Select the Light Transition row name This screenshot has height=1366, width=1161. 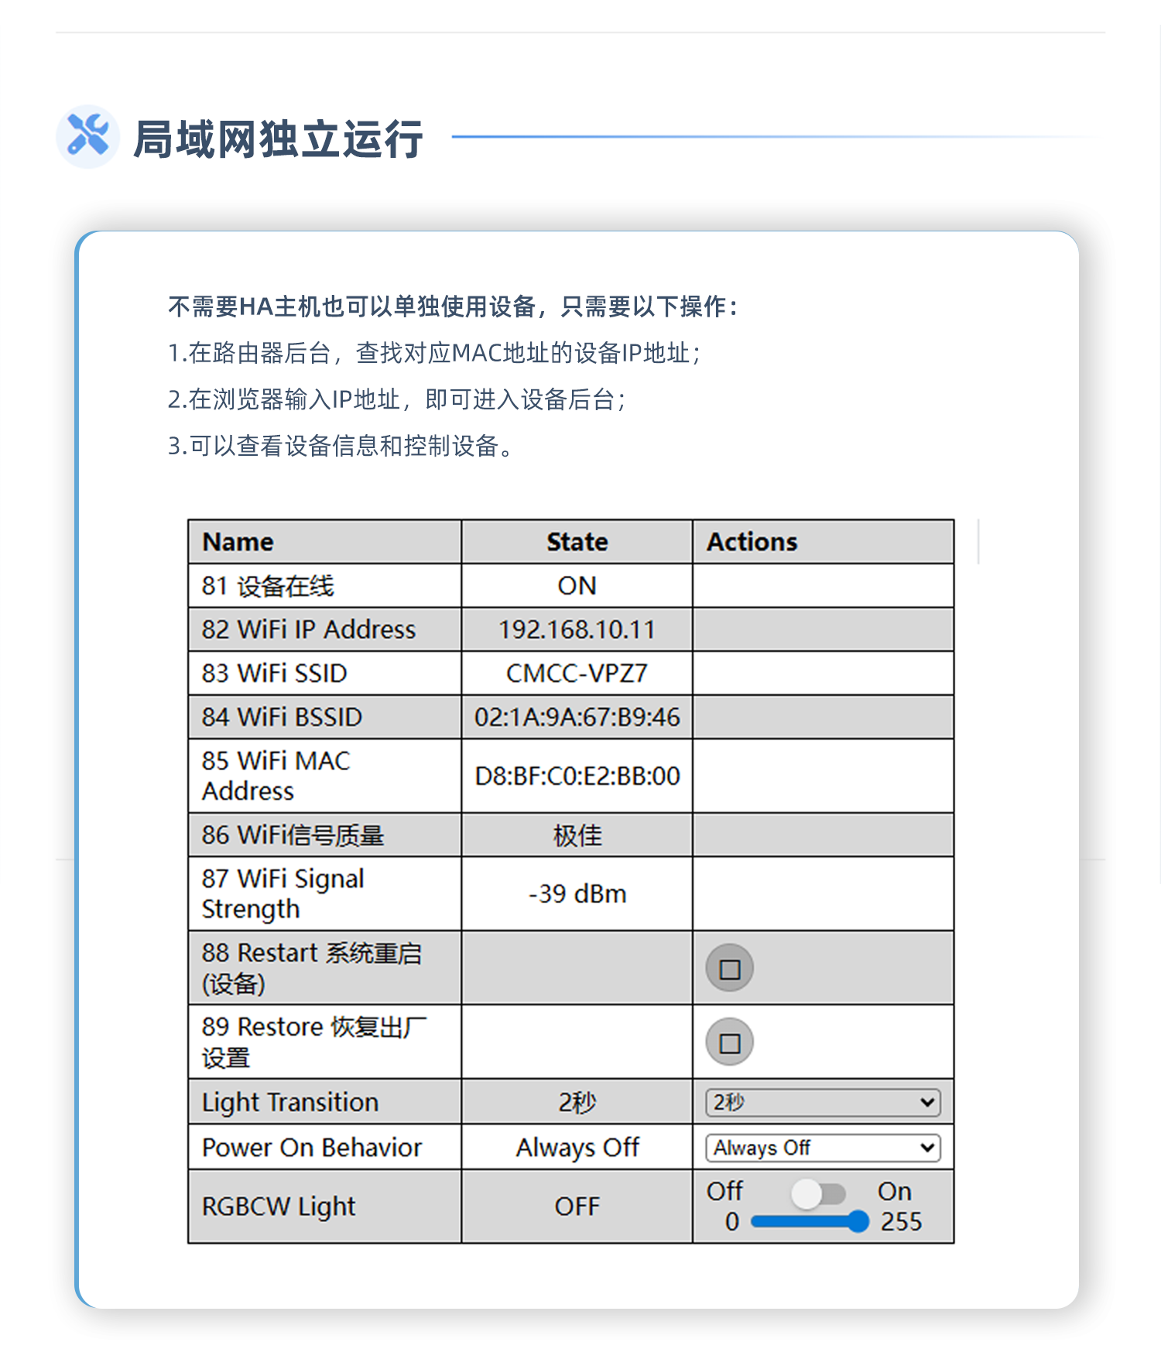point(290,1102)
